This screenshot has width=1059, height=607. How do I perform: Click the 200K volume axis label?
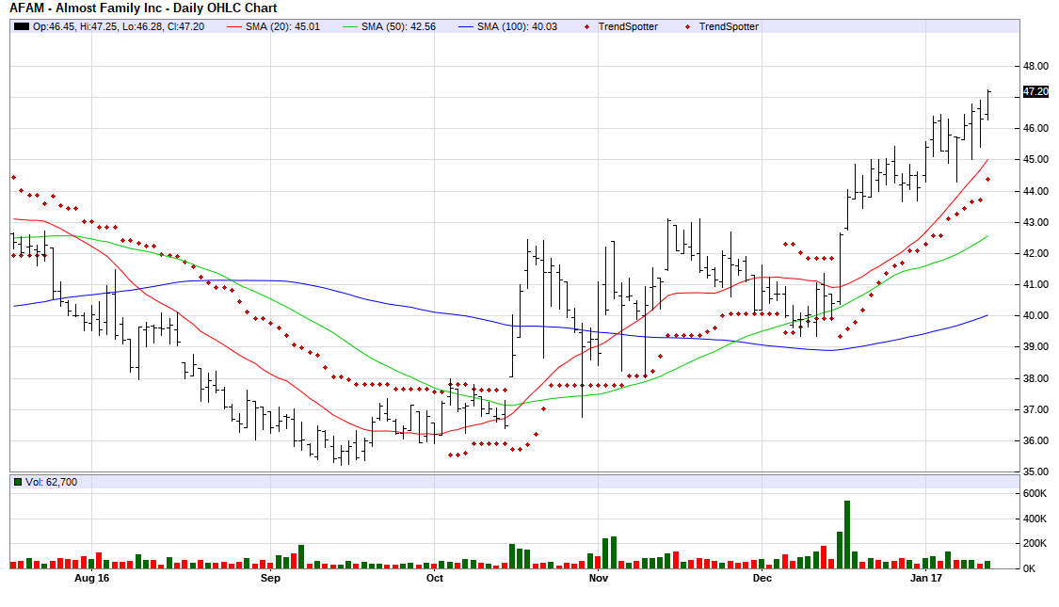coord(1035,543)
